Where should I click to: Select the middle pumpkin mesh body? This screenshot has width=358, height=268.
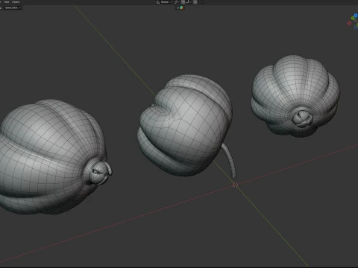185,125
